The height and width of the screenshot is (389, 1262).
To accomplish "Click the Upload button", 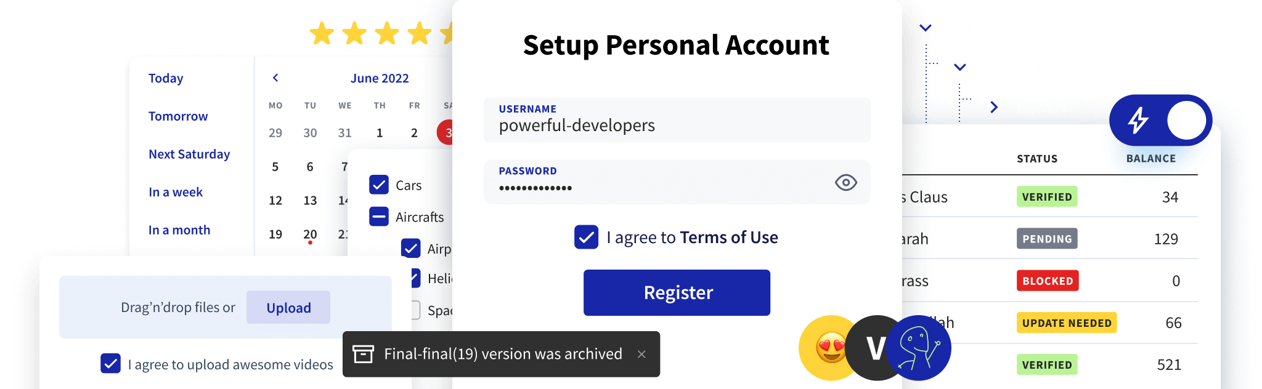I will [x=288, y=308].
